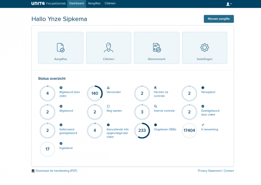This screenshot has width=261, height=185.
Task: Select the Dashboard navigation tab
Action: (x=76, y=3)
